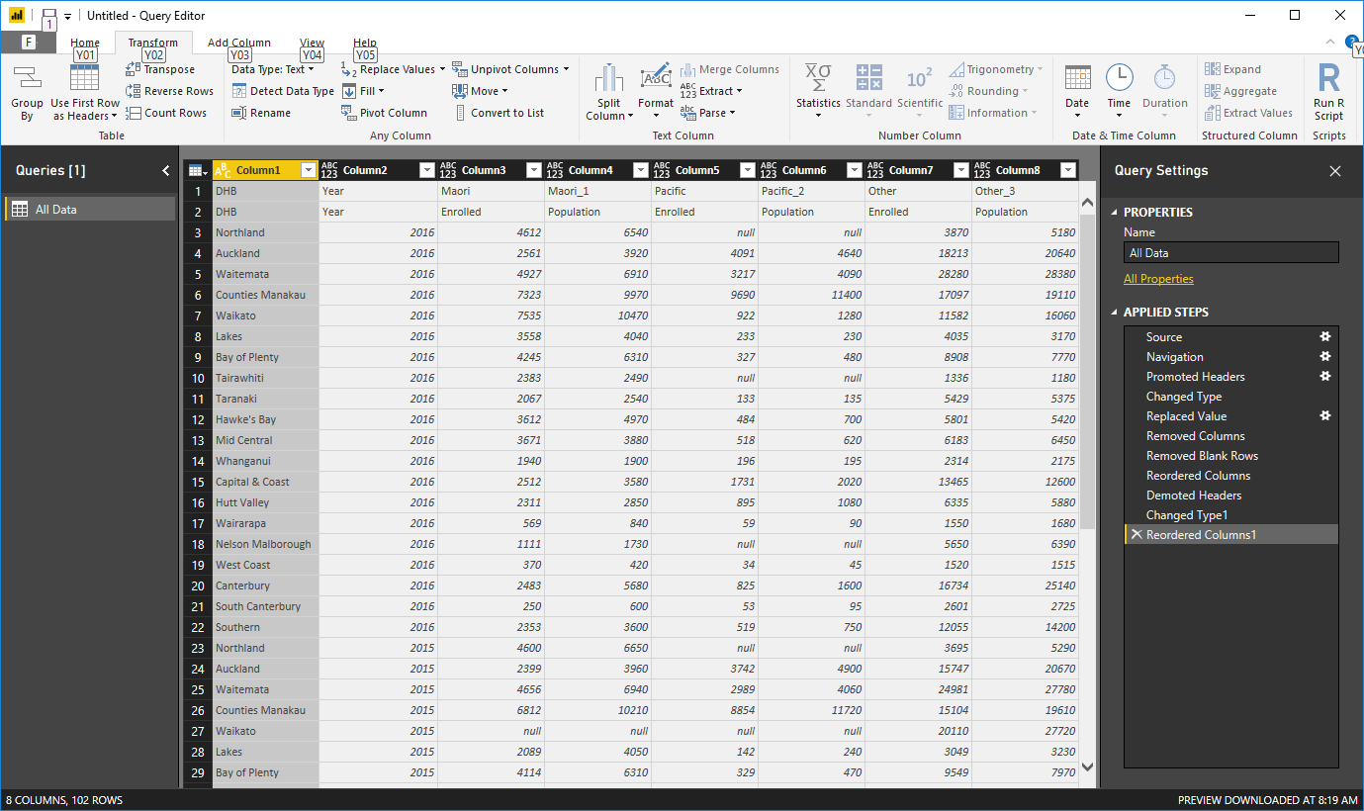1364x811 pixels.
Task: Reverse the table rows
Action: (x=169, y=91)
